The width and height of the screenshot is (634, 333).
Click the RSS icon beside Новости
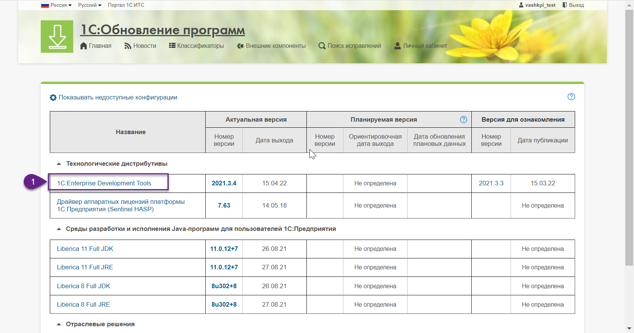coord(128,46)
